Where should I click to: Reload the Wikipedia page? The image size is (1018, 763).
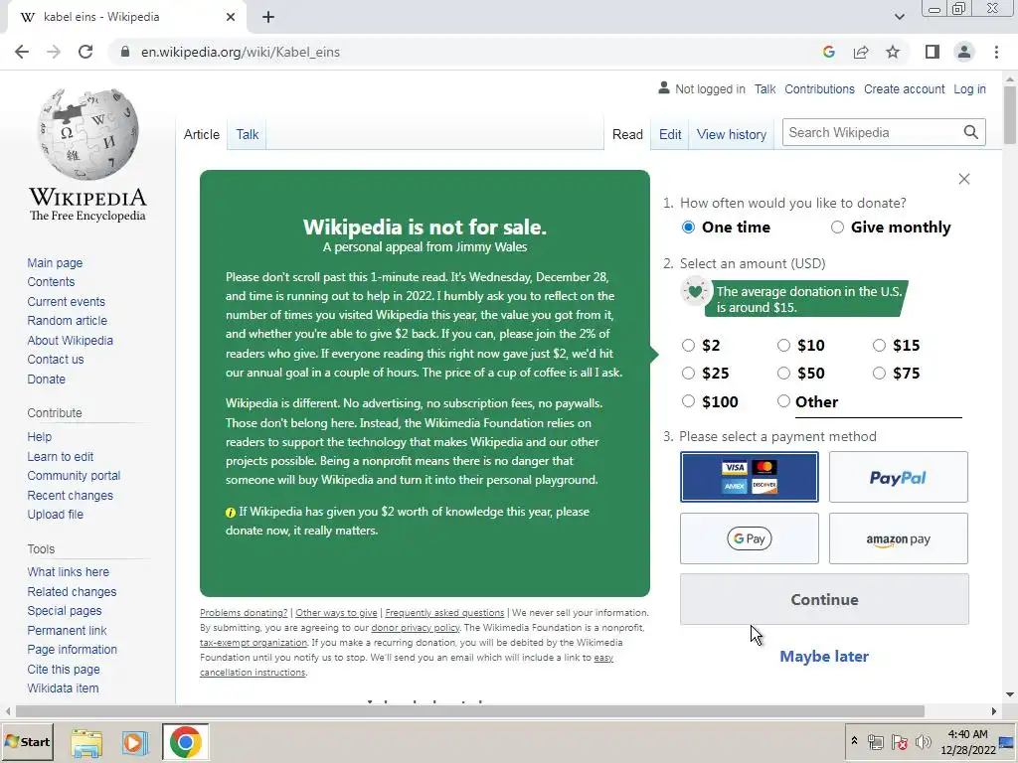coord(85,52)
